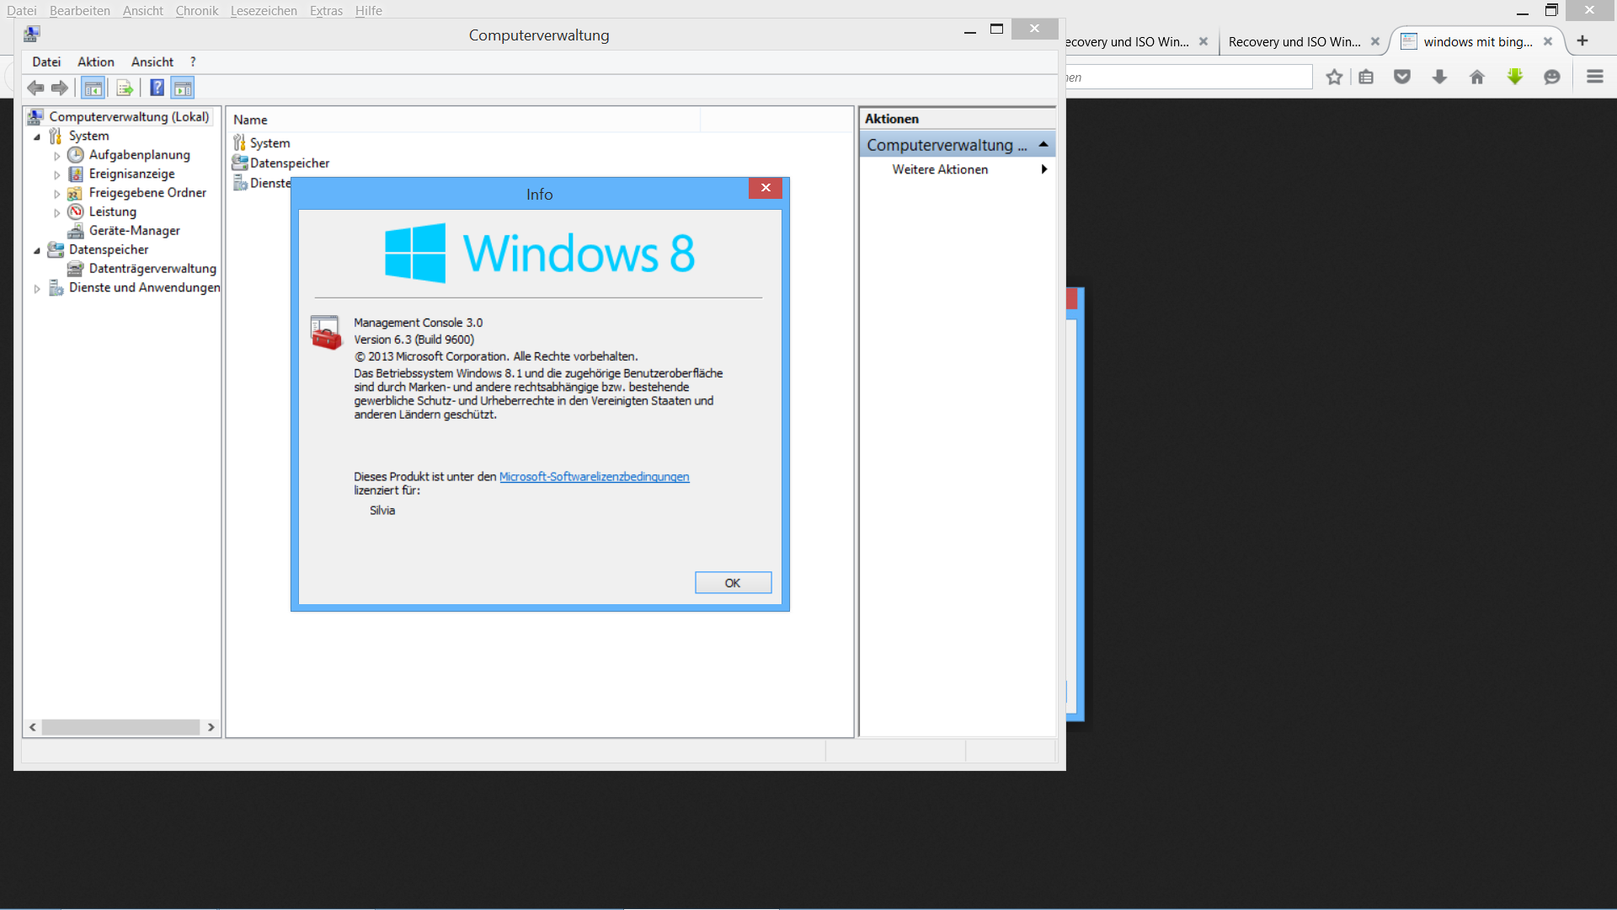Expand the Aufgabenplanung tree node
This screenshot has width=1617, height=910.
pyautogui.click(x=57, y=156)
